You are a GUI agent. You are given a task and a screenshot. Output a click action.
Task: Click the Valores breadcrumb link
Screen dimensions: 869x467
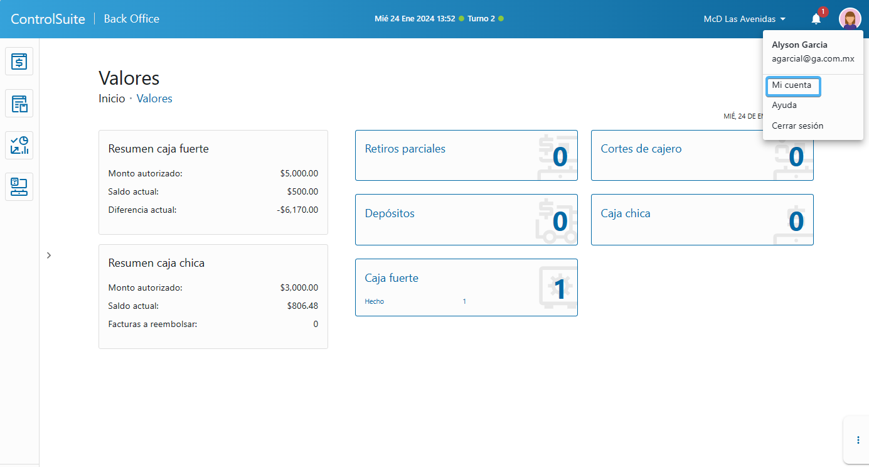[x=154, y=99]
